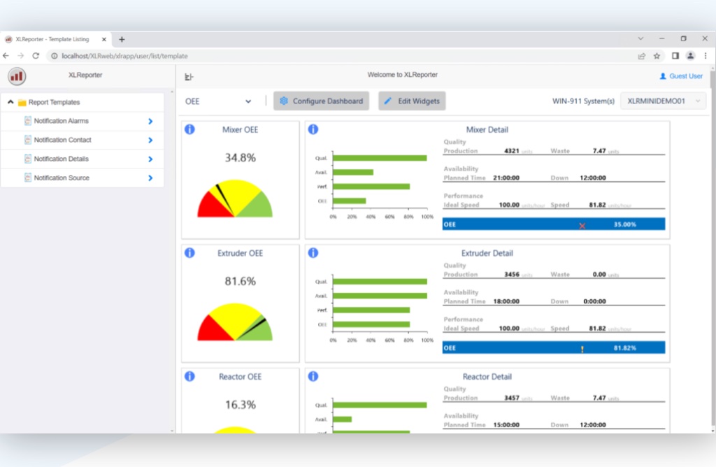Expand Notification Details arrow

click(150, 159)
